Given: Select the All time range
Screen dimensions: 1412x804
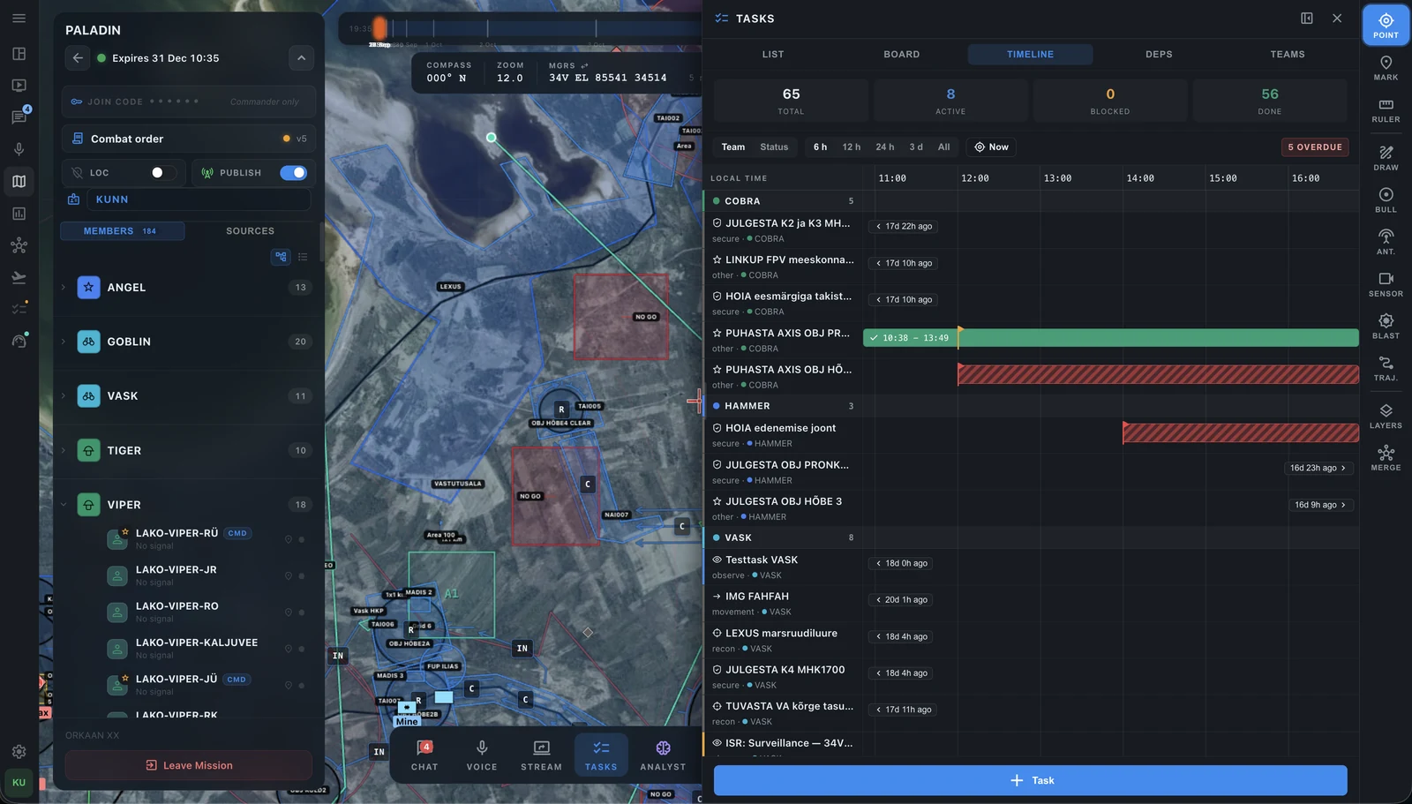Looking at the screenshot, I should [943, 147].
